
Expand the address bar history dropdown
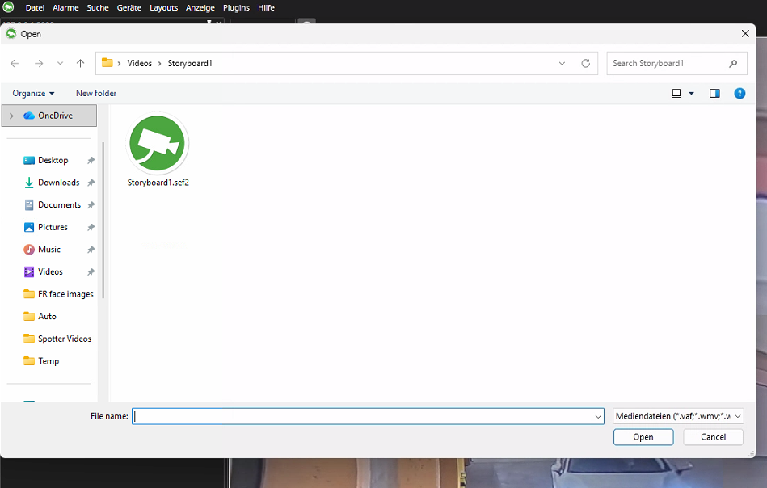[x=562, y=64]
